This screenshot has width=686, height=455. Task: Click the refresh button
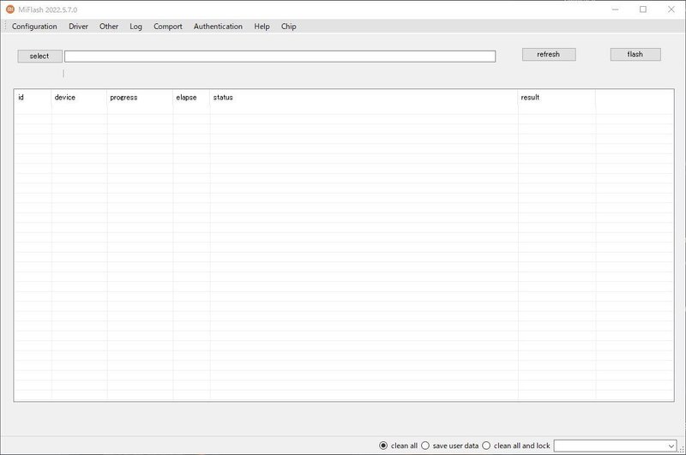click(x=549, y=54)
